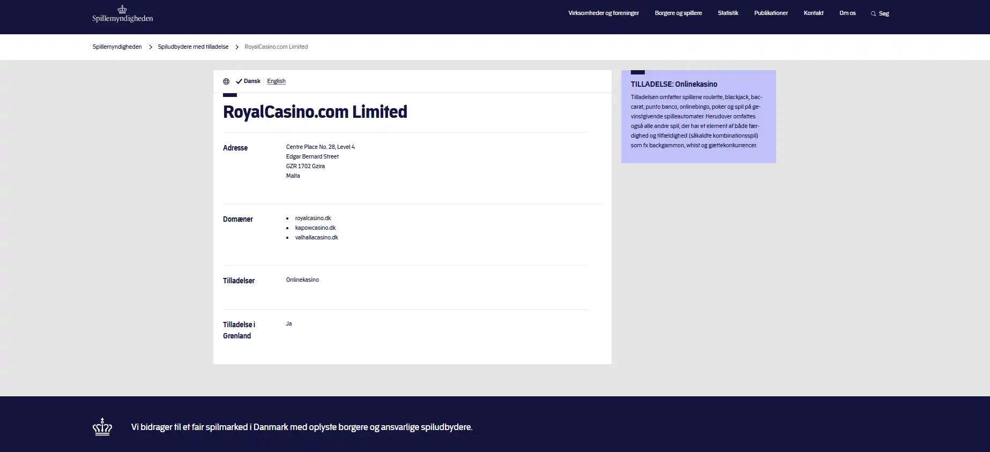
Task: Click the RoyalCasino.com Limited page heading
Action: click(x=315, y=112)
